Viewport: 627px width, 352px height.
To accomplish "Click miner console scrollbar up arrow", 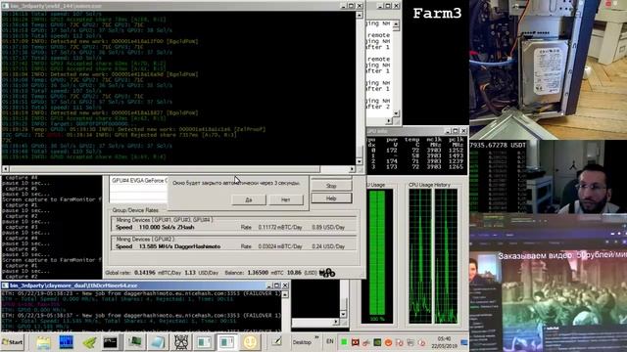I will coord(360,16).
